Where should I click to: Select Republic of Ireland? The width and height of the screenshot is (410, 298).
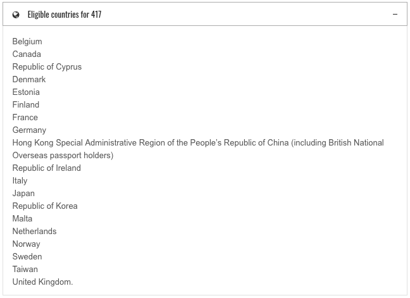click(x=47, y=168)
